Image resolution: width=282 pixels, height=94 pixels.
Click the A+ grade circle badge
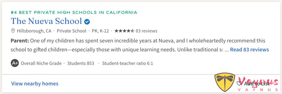(x=15, y=63)
